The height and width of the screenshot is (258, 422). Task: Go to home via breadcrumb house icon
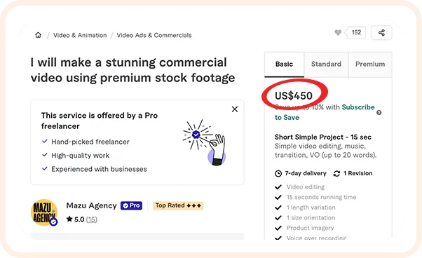(x=39, y=35)
